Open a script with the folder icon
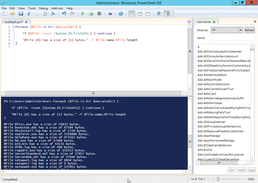258x183 pixels. (x=13, y=14)
